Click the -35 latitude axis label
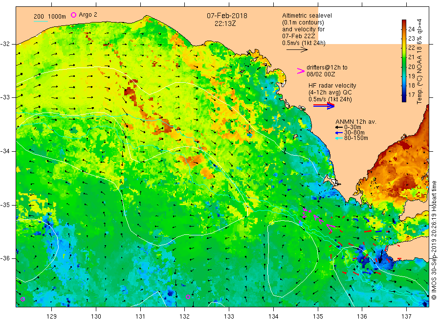 [x=5, y=205]
